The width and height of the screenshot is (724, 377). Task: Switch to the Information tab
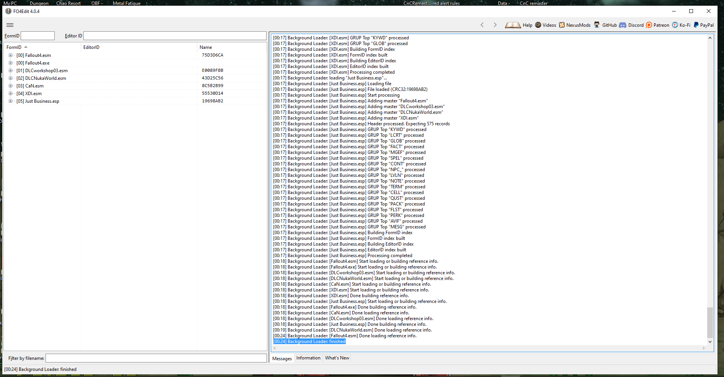click(x=308, y=358)
